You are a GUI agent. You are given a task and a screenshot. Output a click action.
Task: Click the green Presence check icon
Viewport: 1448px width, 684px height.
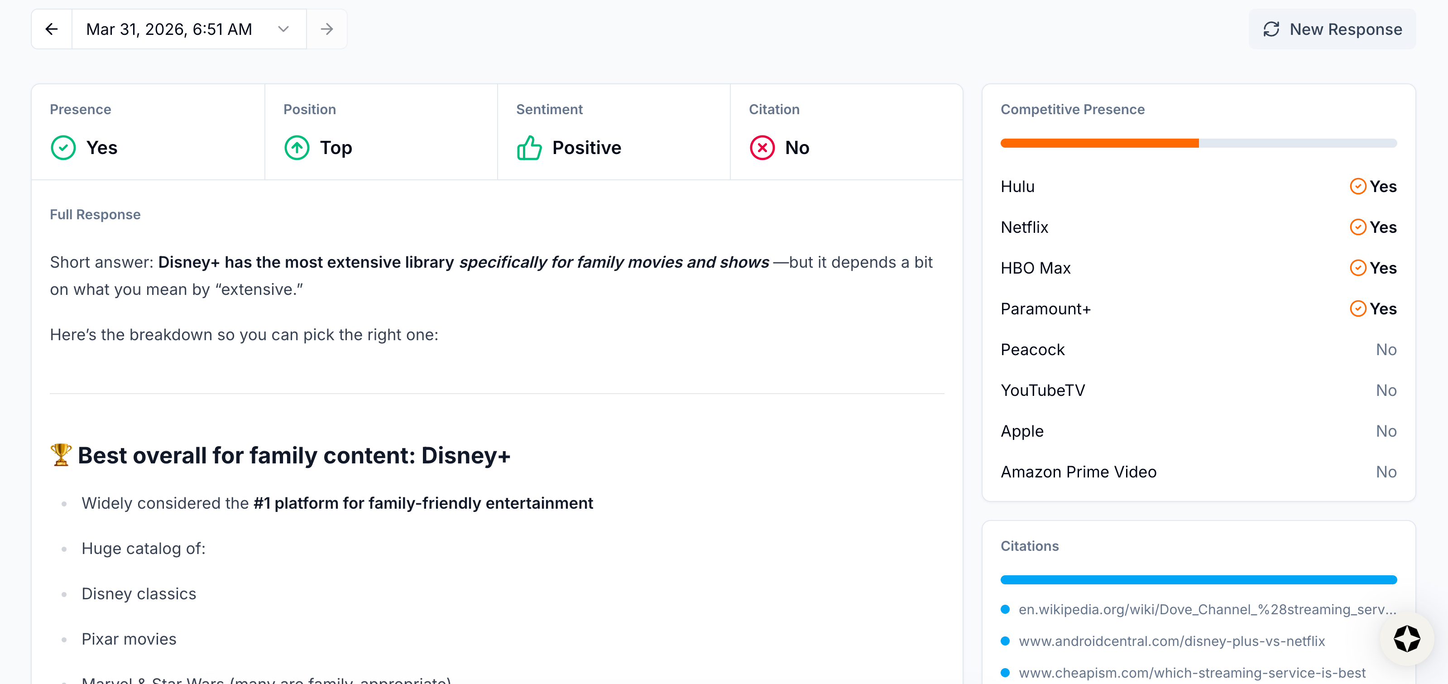63,148
